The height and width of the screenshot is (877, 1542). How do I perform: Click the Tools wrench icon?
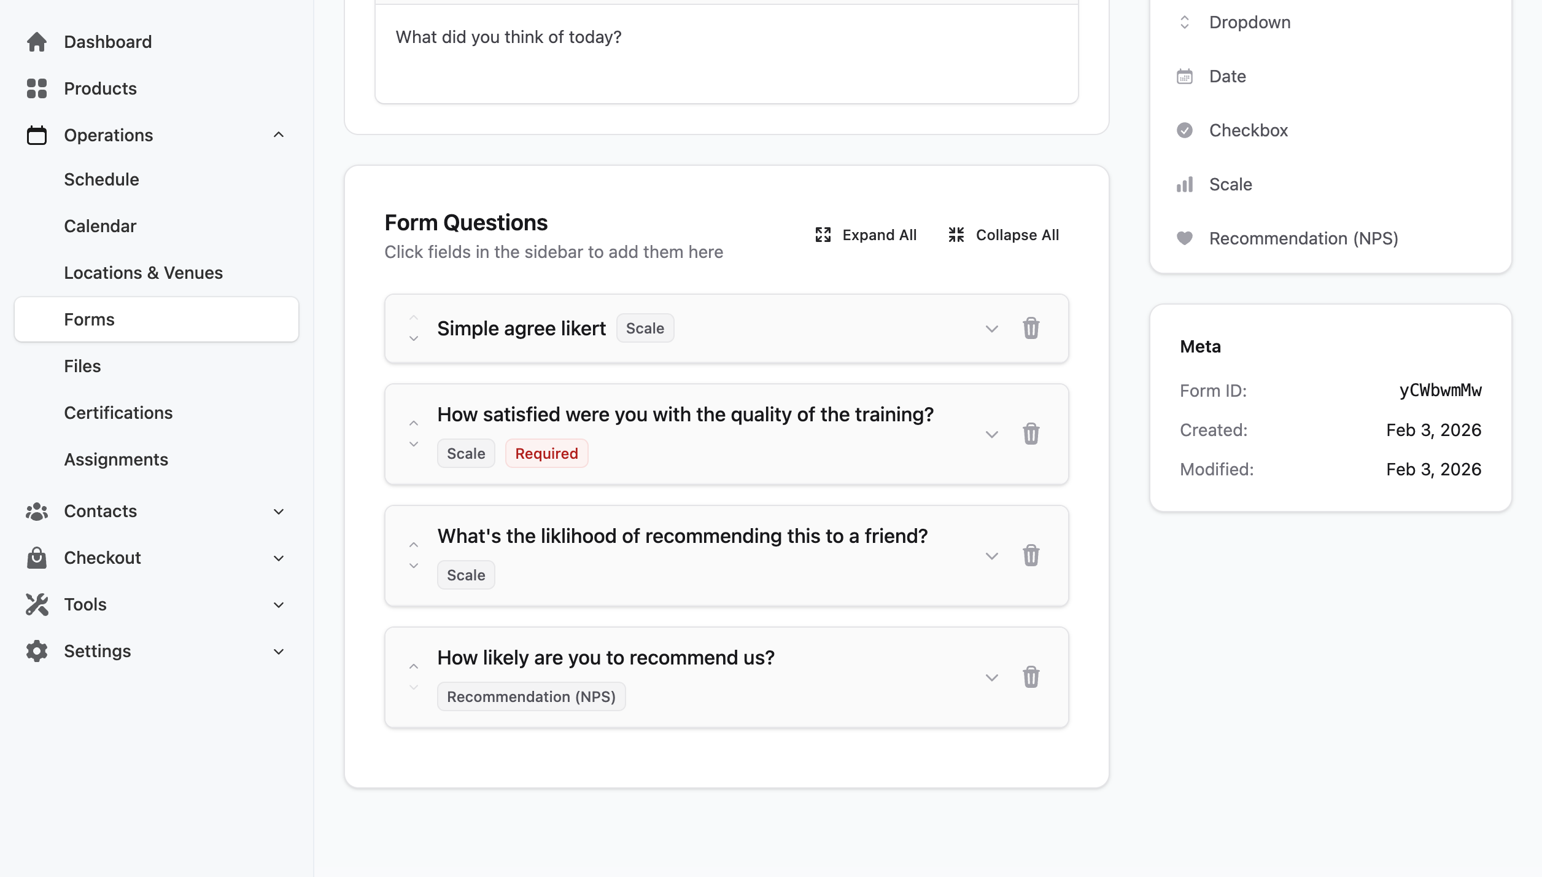click(36, 604)
